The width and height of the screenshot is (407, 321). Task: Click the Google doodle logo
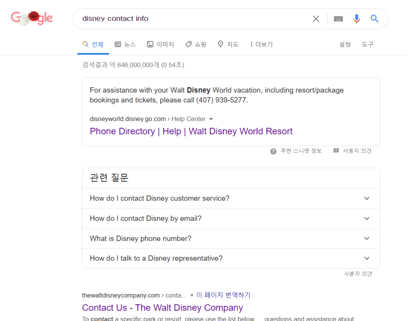tap(32, 18)
